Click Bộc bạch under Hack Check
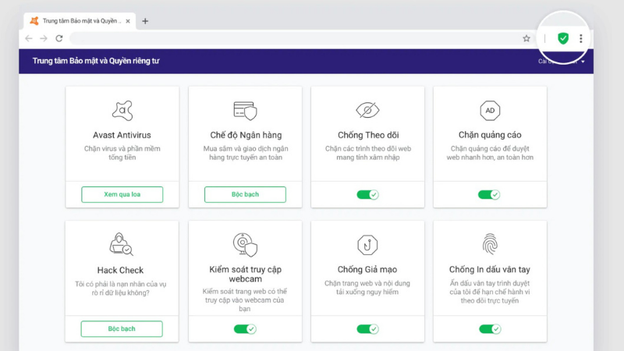The height and width of the screenshot is (351, 624). tap(122, 328)
